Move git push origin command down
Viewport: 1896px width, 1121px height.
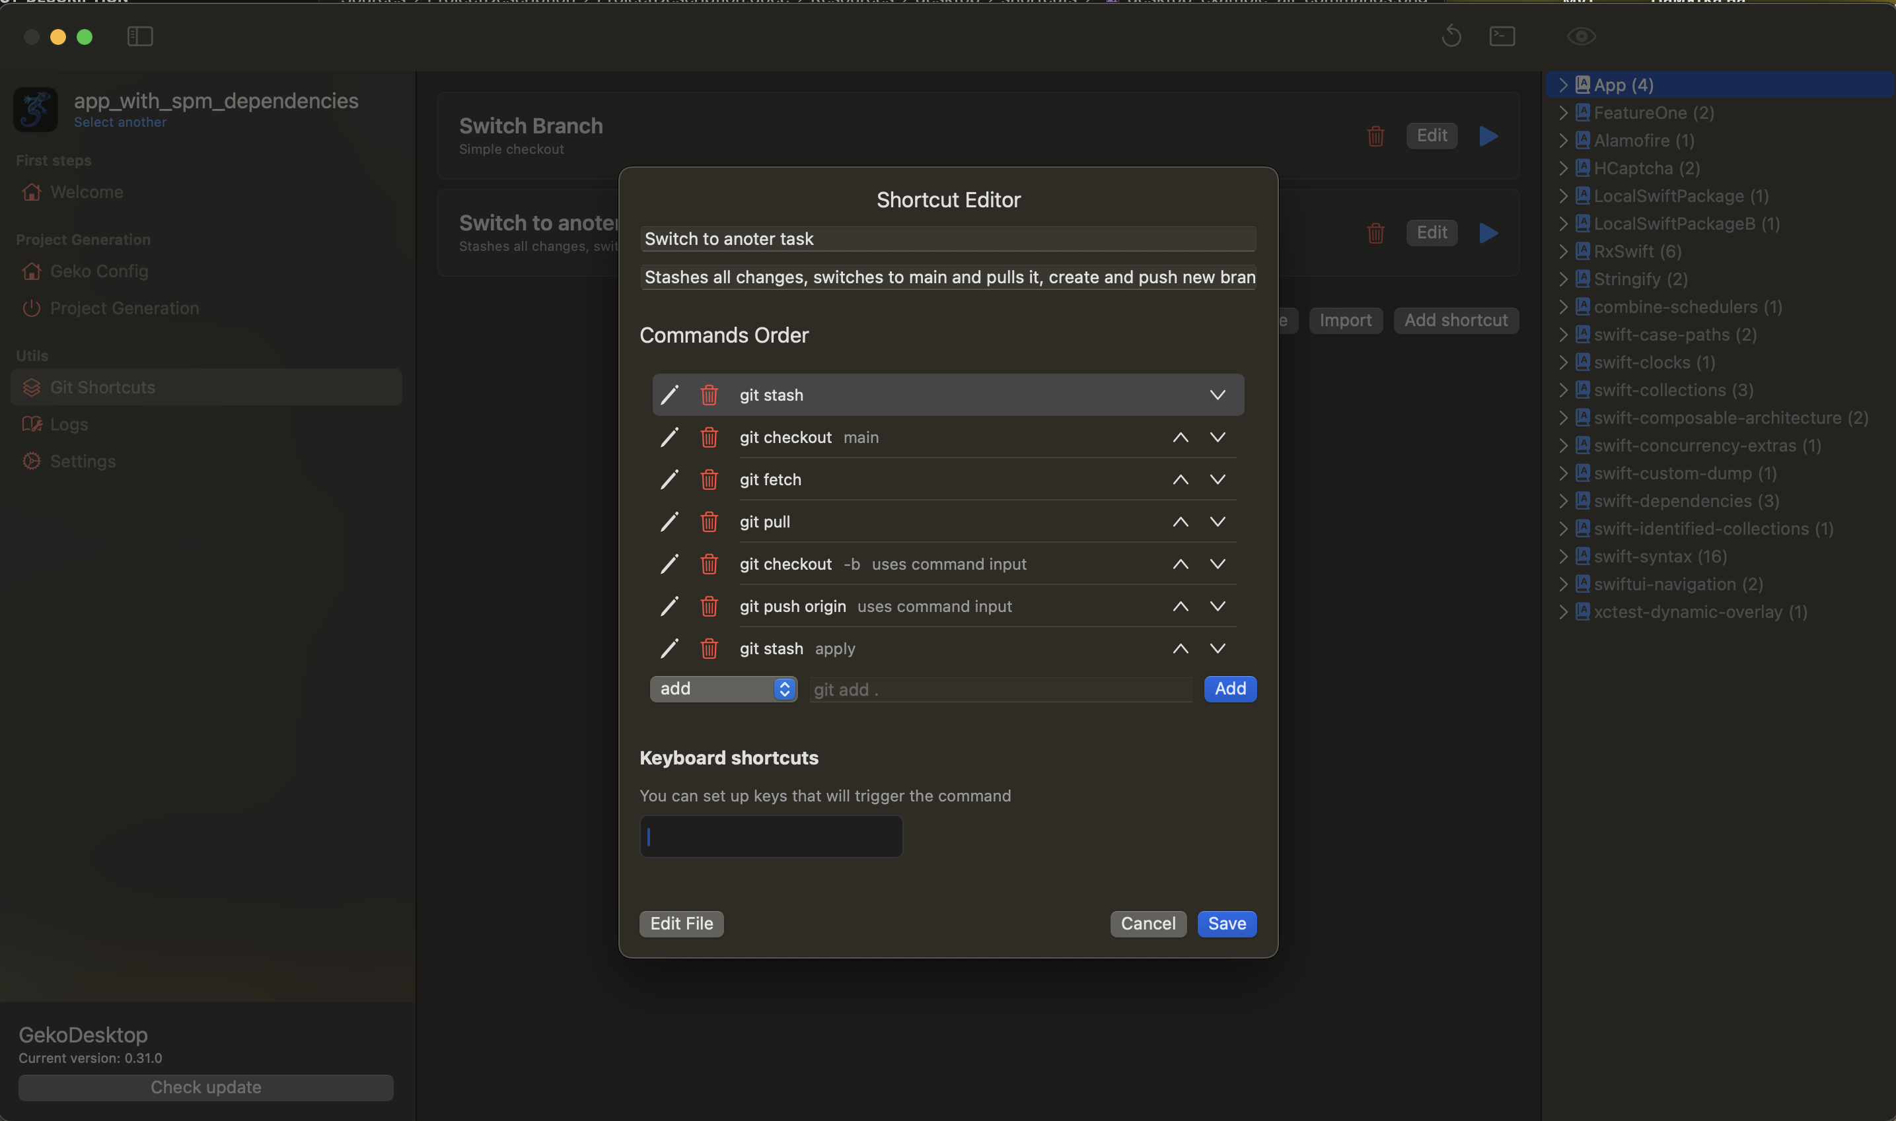click(x=1218, y=607)
